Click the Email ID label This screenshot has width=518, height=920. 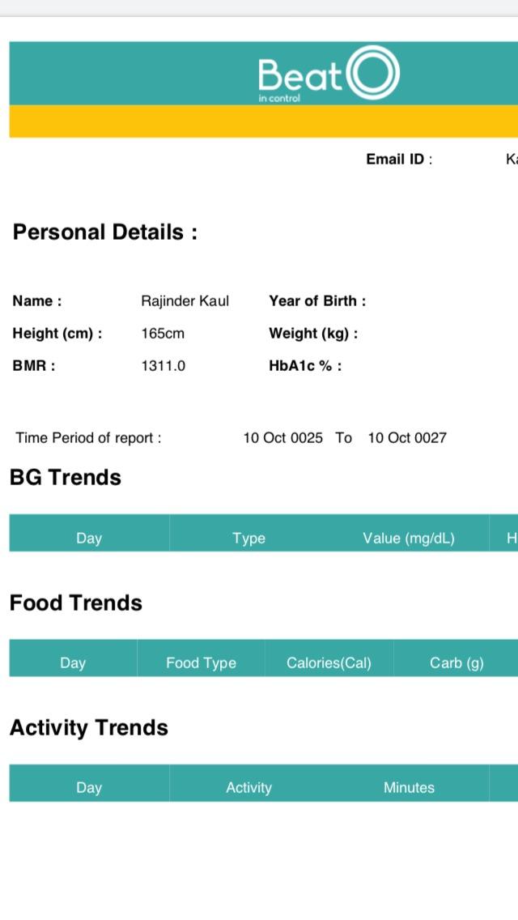coord(398,160)
